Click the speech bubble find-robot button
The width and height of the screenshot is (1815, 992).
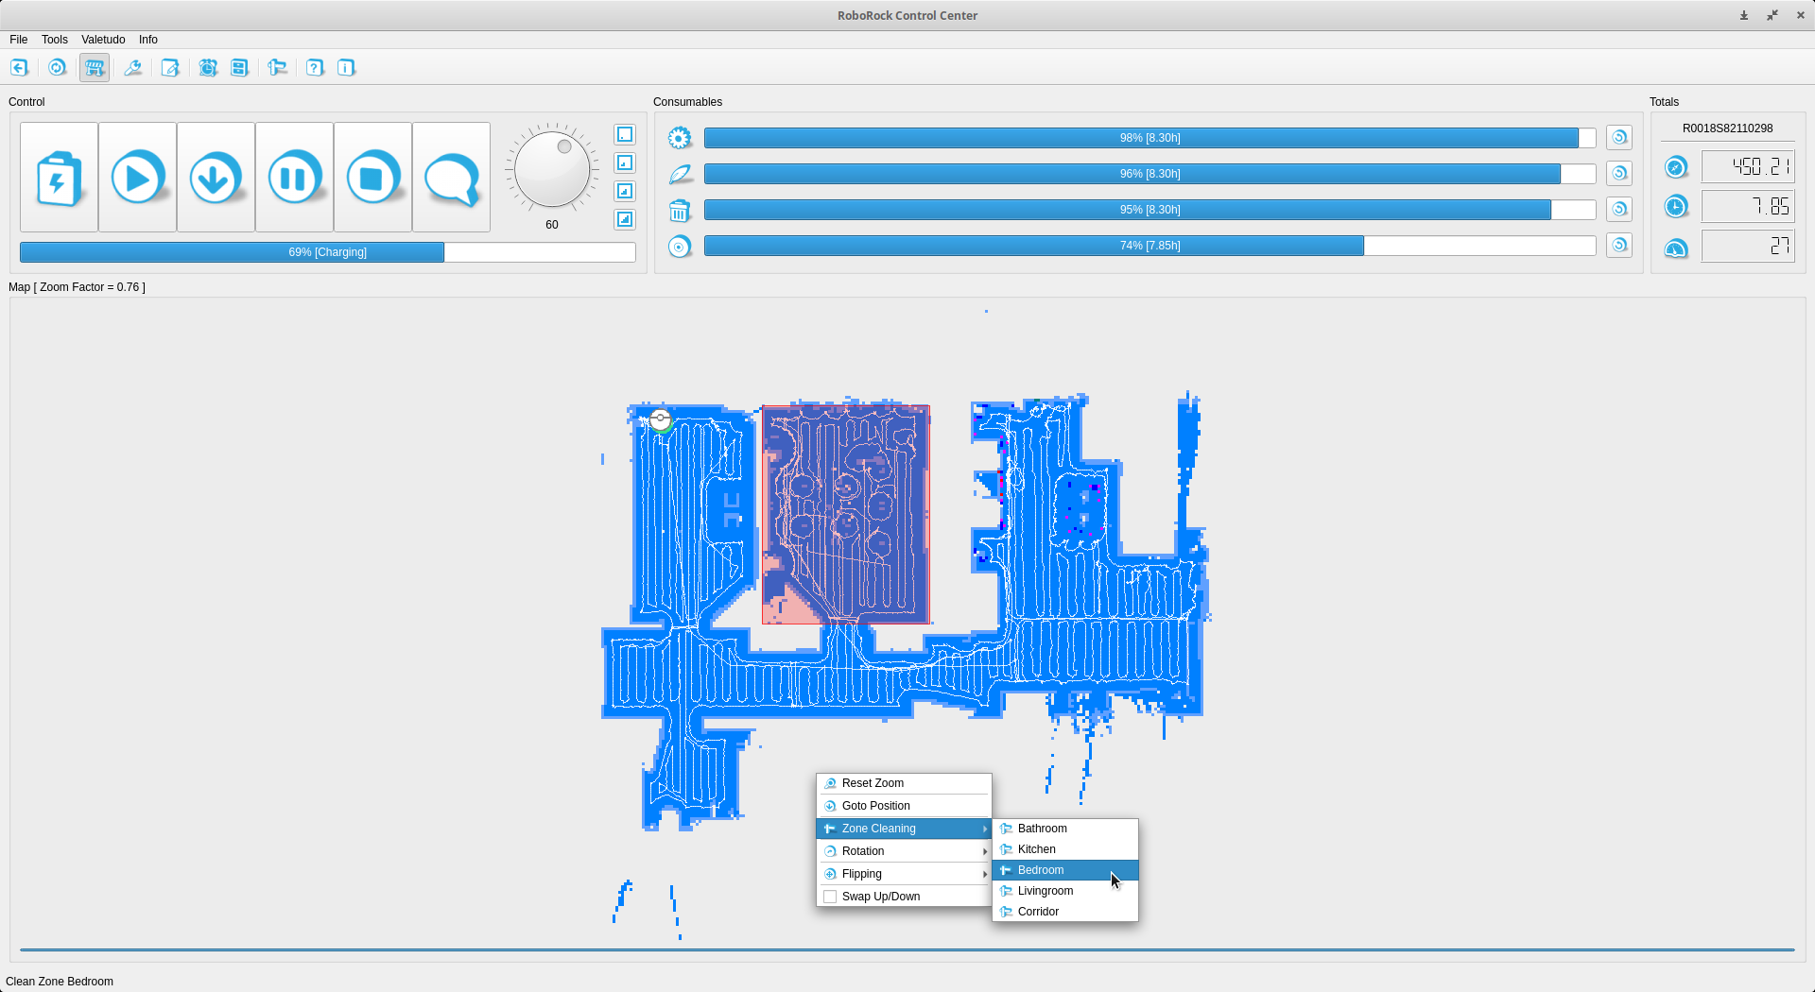tap(451, 177)
